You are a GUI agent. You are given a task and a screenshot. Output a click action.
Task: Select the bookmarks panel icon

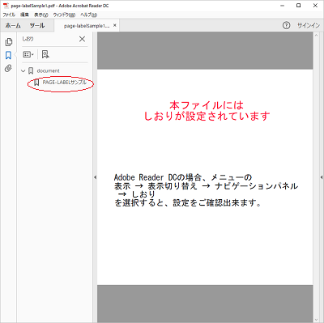pyautogui.click(x=8, y=55)
